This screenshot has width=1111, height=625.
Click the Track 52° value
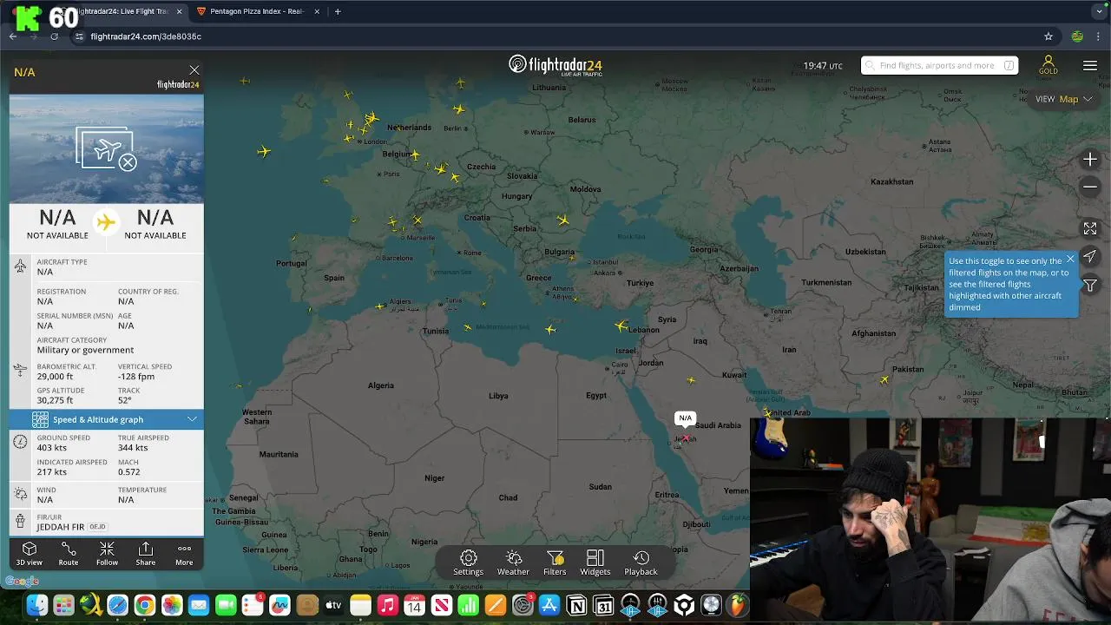pos(125,400)
